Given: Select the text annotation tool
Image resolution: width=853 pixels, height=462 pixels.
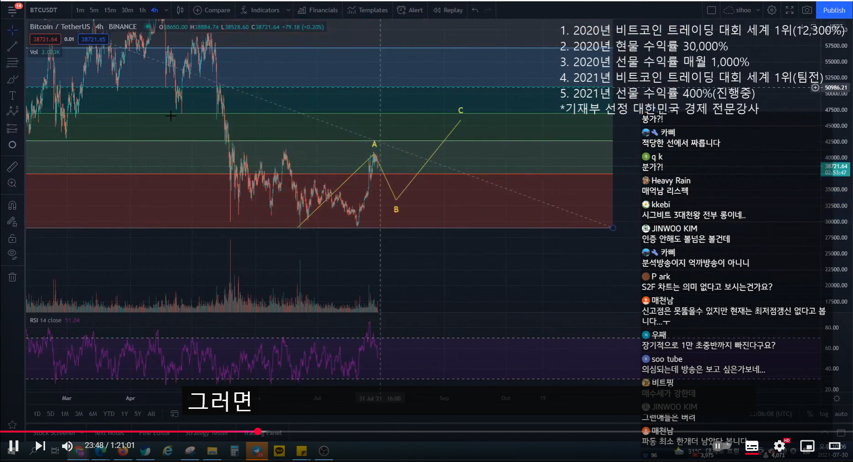Looking at the screenshot, I should (13, 96).
